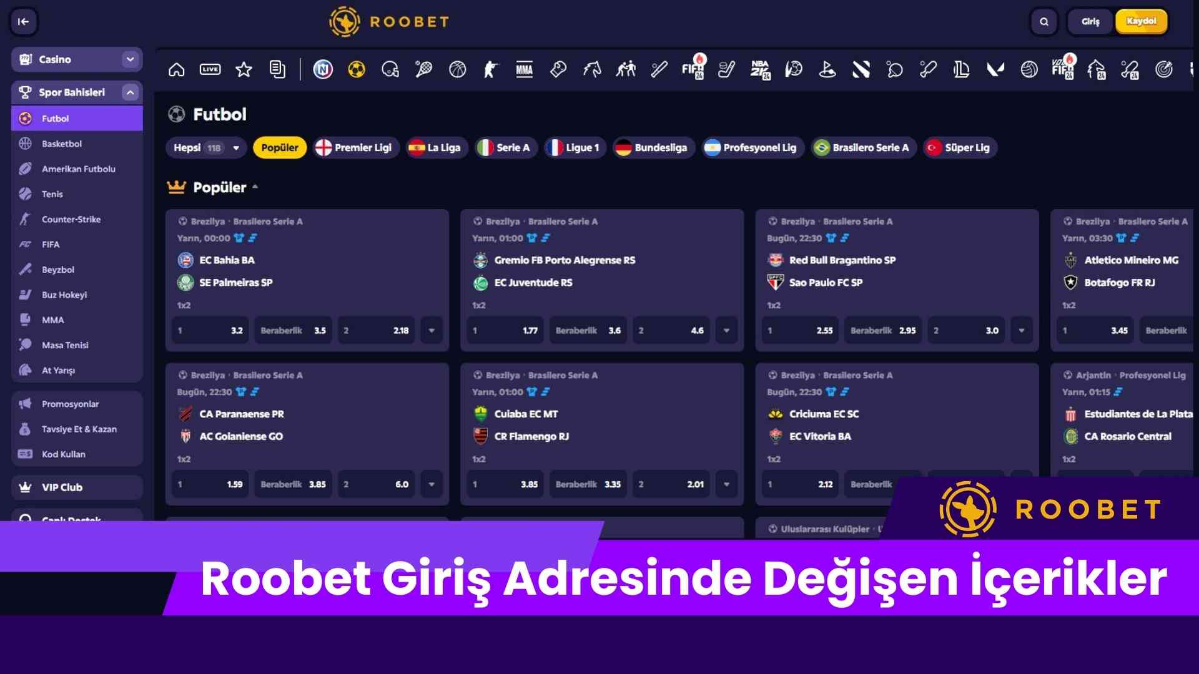Bet Beraberlik 3.5 on Bahia vs Palmeiras
1199x674 pixels.
[293, 330]
